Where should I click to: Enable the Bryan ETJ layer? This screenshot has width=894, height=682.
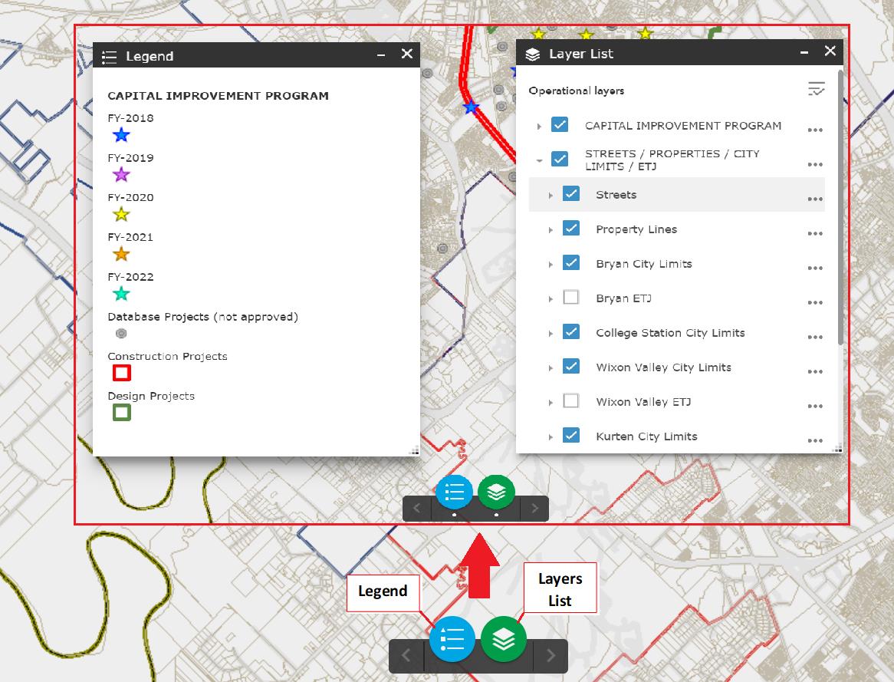(x=570, y=297)
